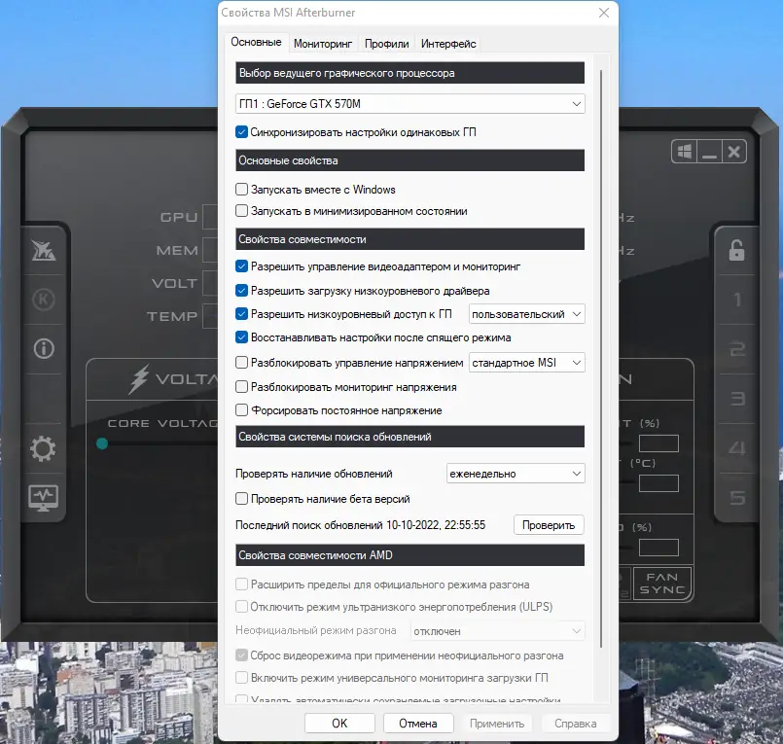
Task: Toggle Отключить режим ультранизкого энергопотребления (ULPS)
Action: click(241, 606)
